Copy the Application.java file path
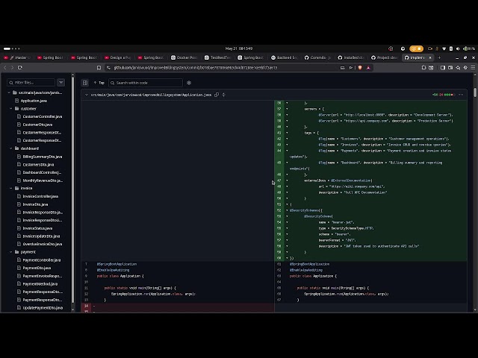 217,95
